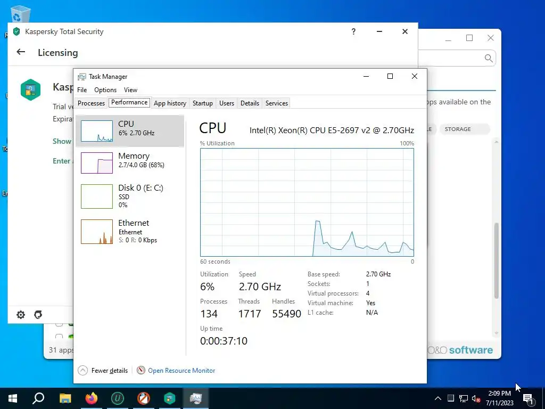Open the green circular U app on taskbar
This screenshot has width=545, height=409.
point(118,398)
